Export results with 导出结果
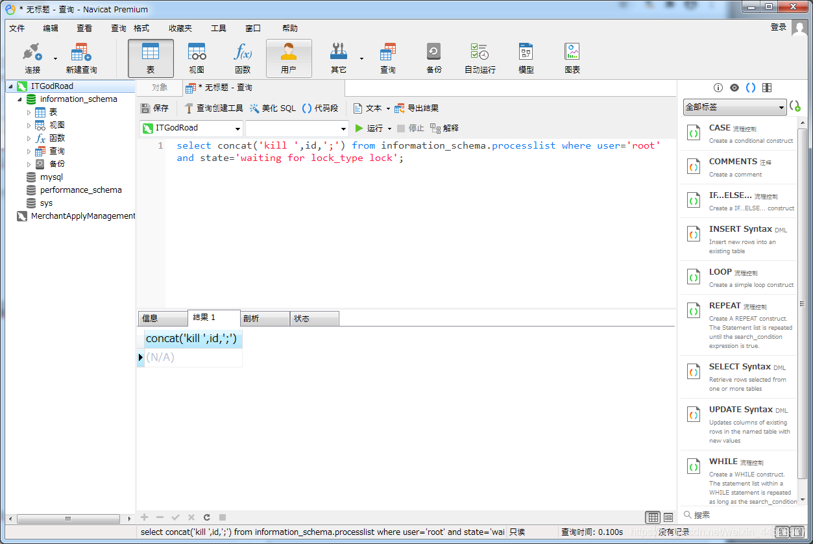The height and width of the screenshot is (544, 813). 417,108
